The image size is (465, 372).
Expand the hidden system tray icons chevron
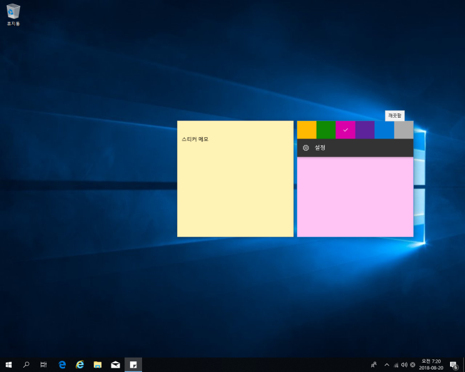click(x=386, y=364)
